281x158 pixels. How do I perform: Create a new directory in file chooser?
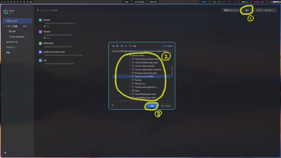click(x=122, y=46)
